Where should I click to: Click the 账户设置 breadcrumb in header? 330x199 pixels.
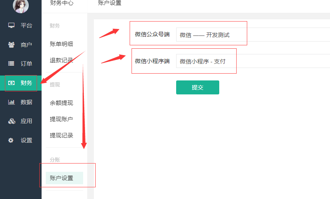coord(110,3)
